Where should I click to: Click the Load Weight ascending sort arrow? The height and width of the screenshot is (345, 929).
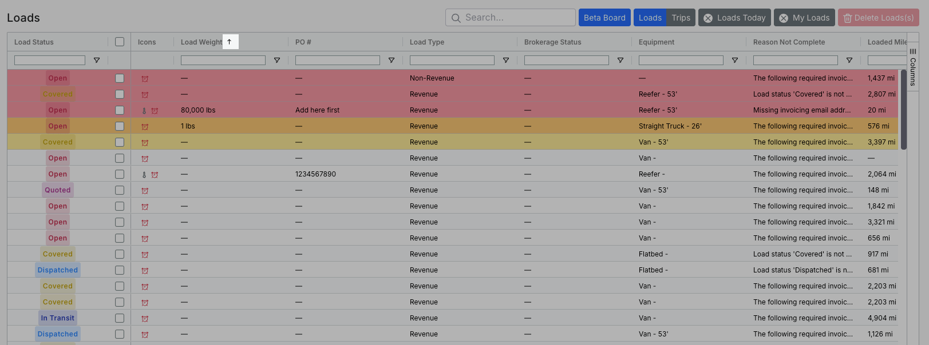click(230, 42)
